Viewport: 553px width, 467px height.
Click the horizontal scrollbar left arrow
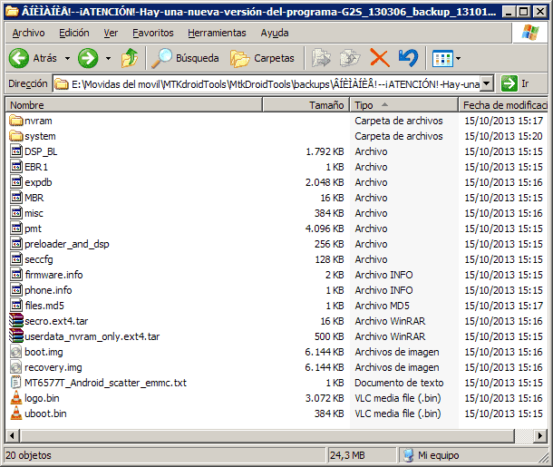click(13, 436)
